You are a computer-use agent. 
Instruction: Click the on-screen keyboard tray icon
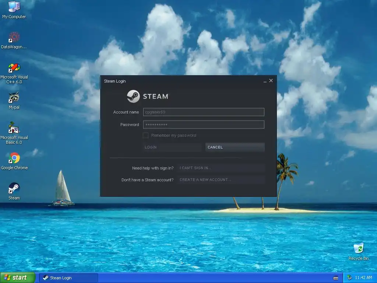pos(336,278)
